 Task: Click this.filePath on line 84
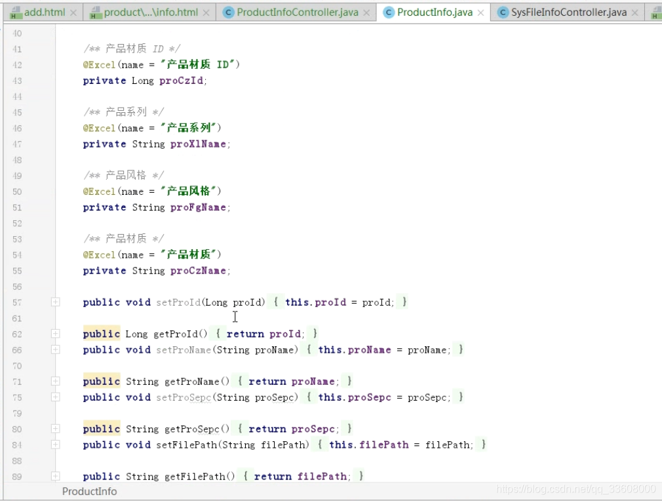368,445
